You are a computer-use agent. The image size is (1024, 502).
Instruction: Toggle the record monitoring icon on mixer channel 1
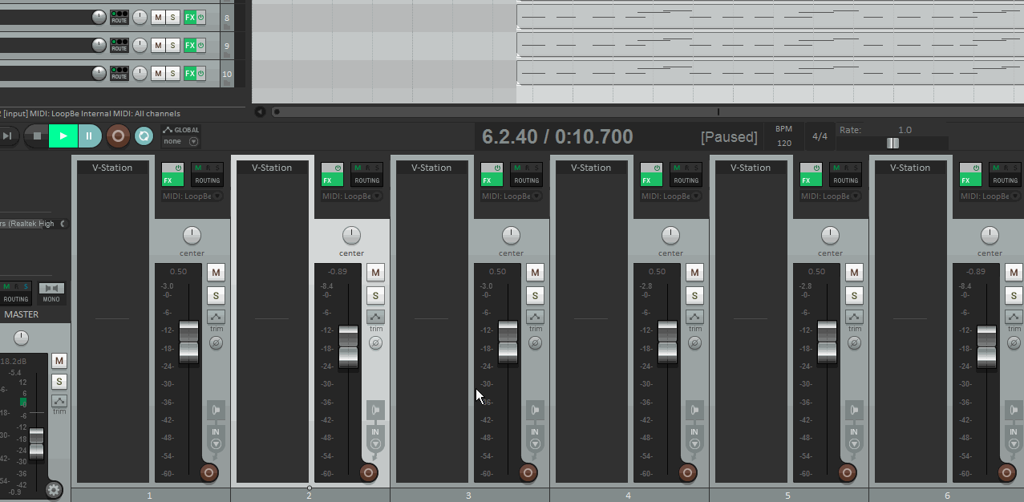216,411
